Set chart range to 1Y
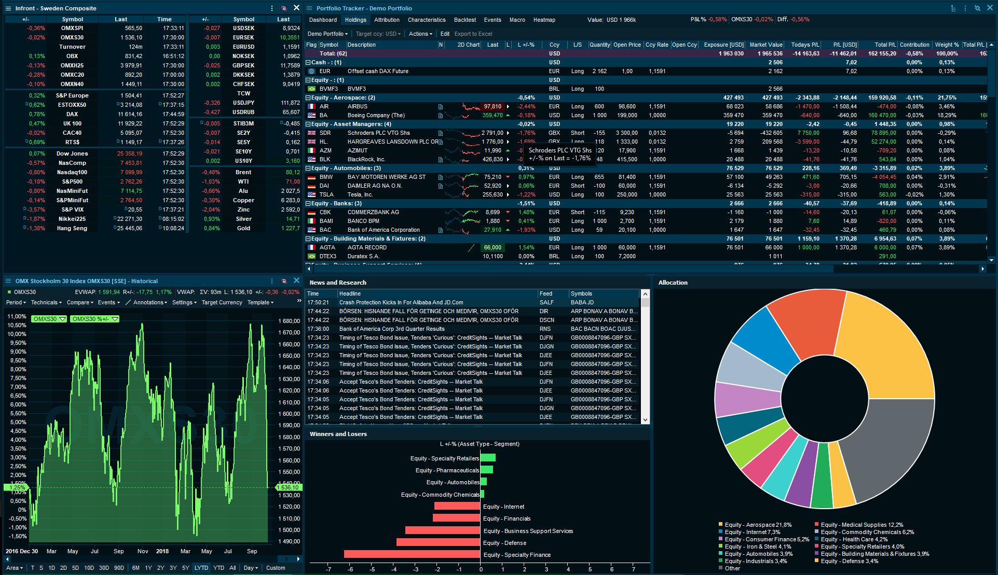This screenshot has width=998, height=575. point(148,568)
